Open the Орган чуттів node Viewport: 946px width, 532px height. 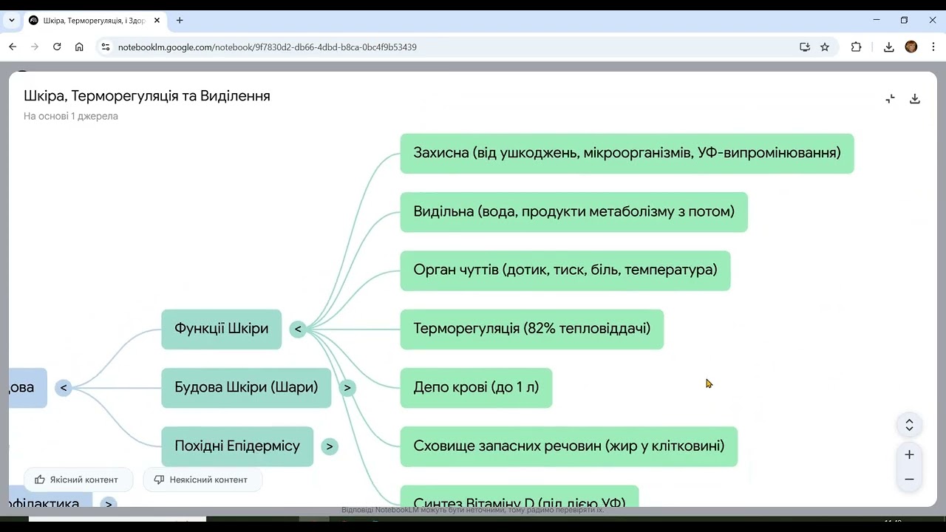(565, 270)
